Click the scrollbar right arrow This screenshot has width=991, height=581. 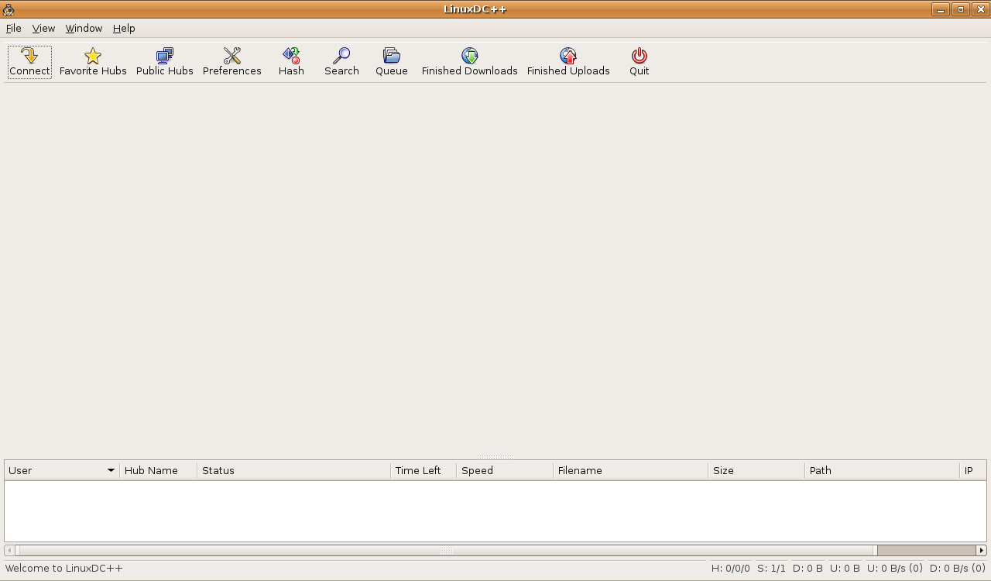[x=981, y=551]
